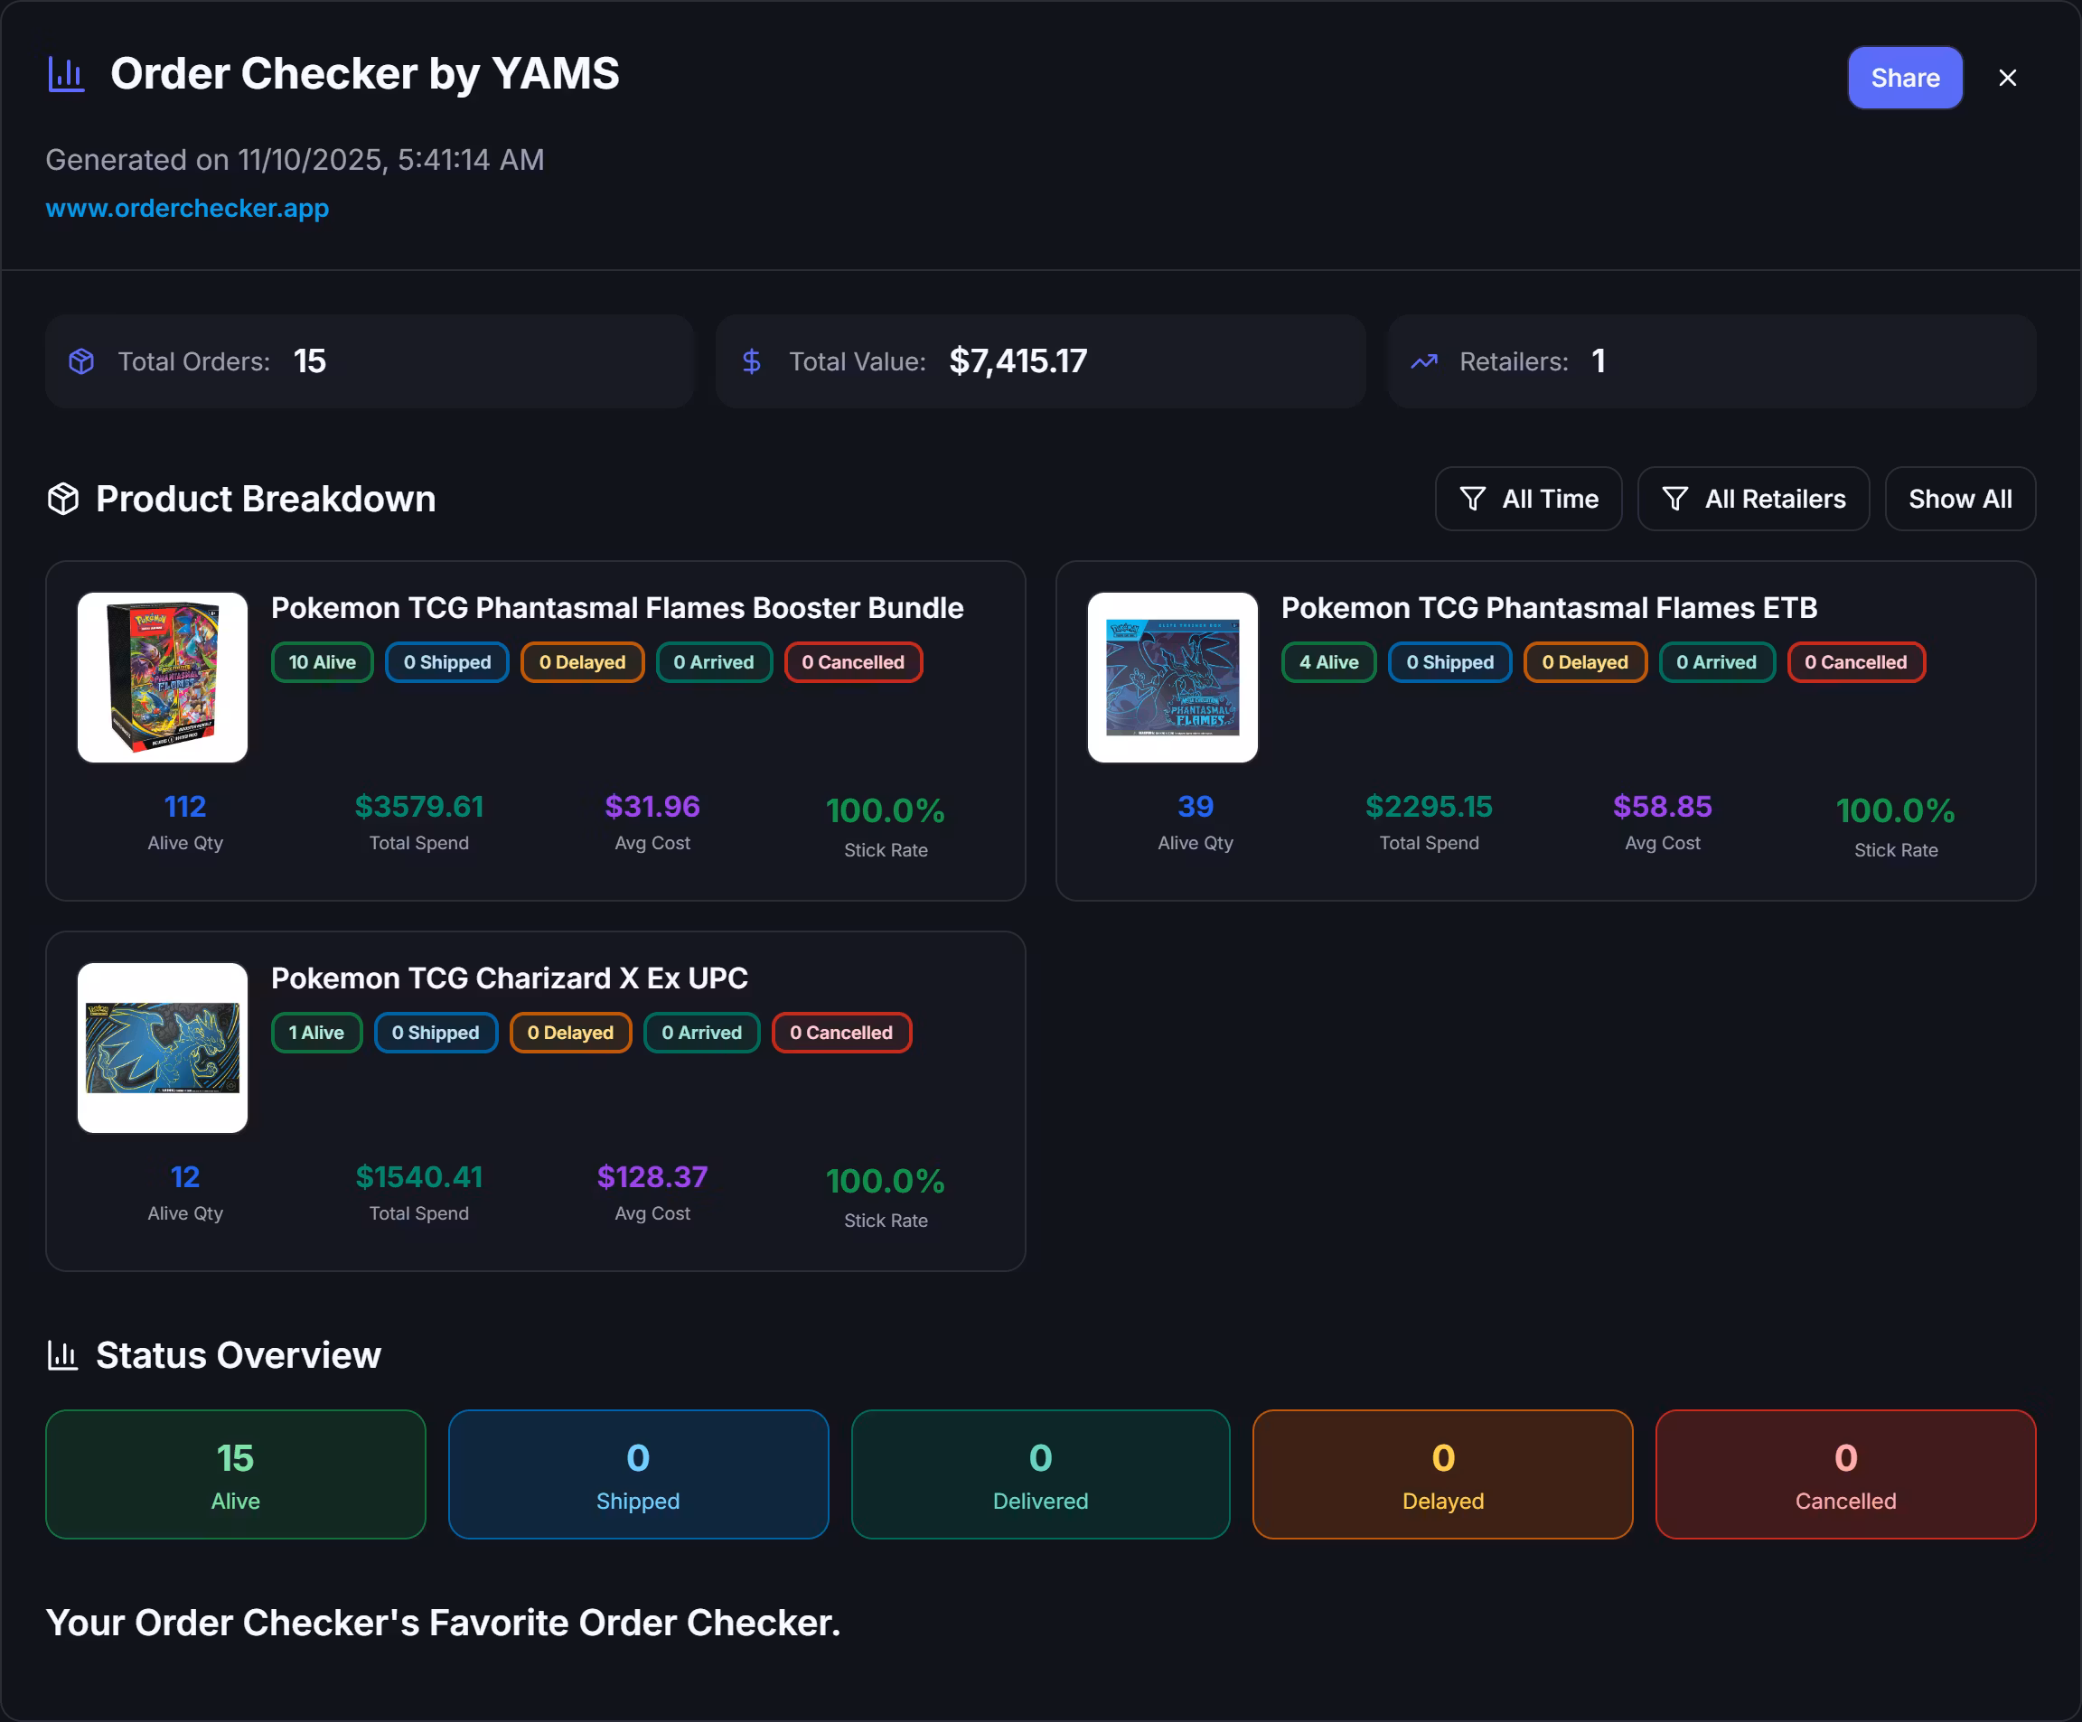Click the package icon next to Product Breakdown

coord(63,499)
